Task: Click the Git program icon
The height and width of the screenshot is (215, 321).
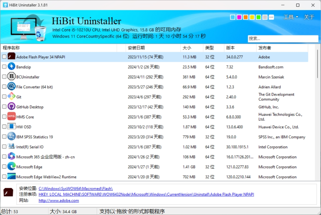Action: (x=12, y=96)
